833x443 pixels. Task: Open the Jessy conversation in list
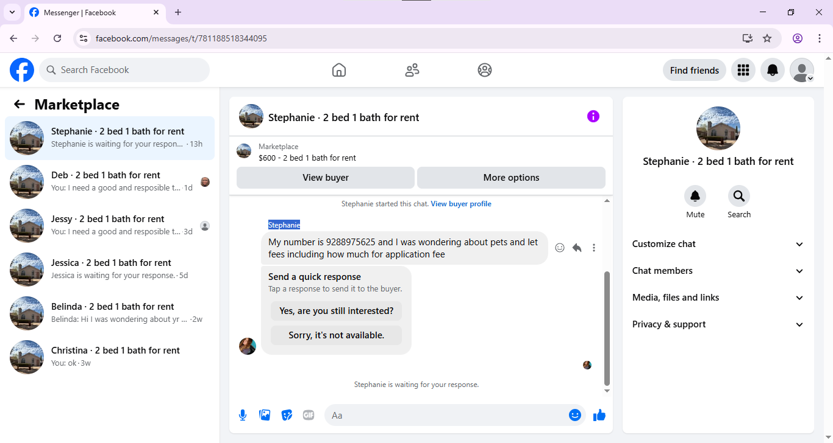tap(110, 226)
